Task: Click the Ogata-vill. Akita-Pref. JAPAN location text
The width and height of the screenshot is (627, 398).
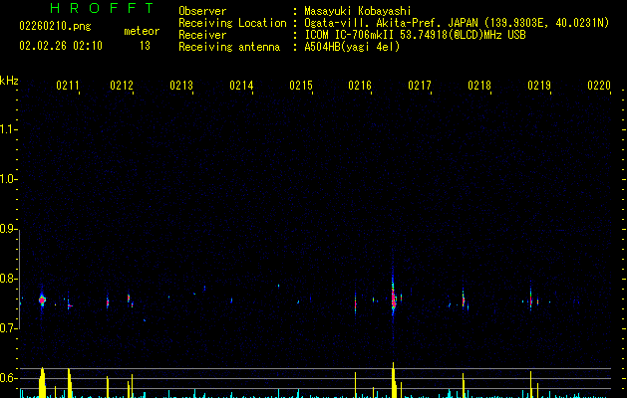Action: point(457,23)
